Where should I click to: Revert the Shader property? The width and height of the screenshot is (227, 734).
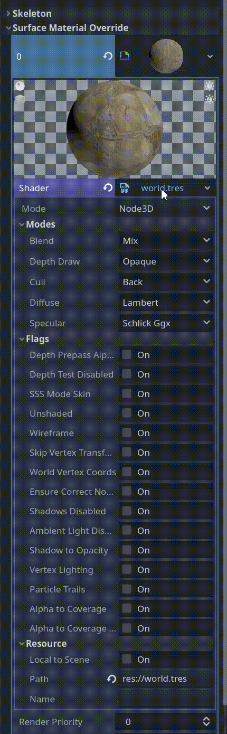pyautogui.click(x=108, y=188)
